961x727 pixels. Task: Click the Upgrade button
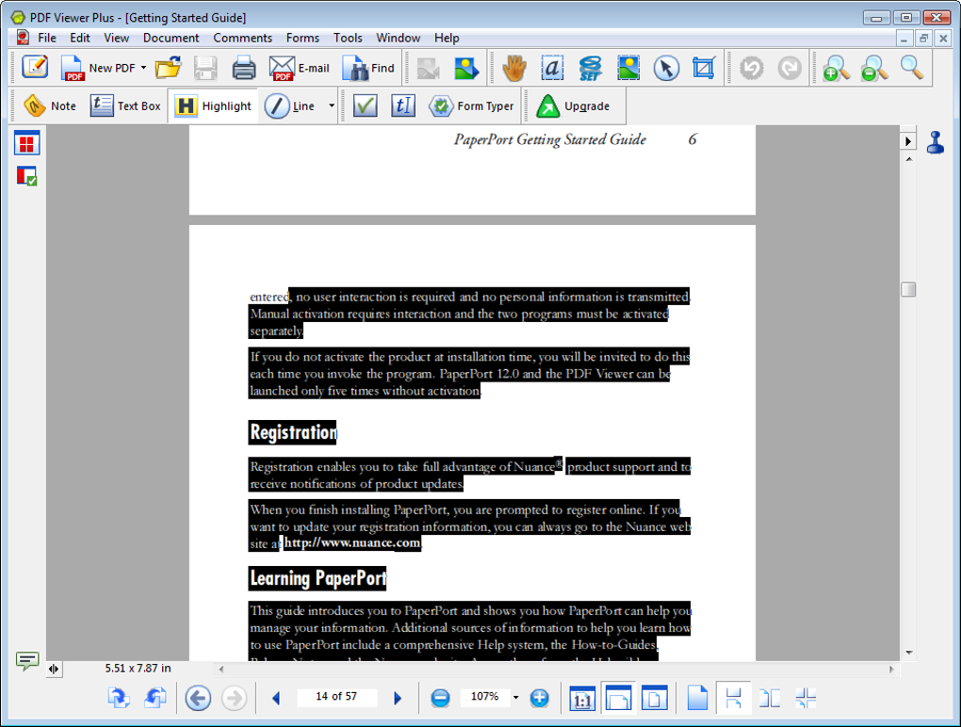coord(573,106)
